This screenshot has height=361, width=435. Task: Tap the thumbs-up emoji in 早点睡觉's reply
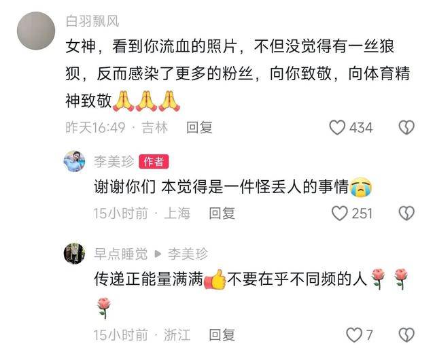click(215, 279)
